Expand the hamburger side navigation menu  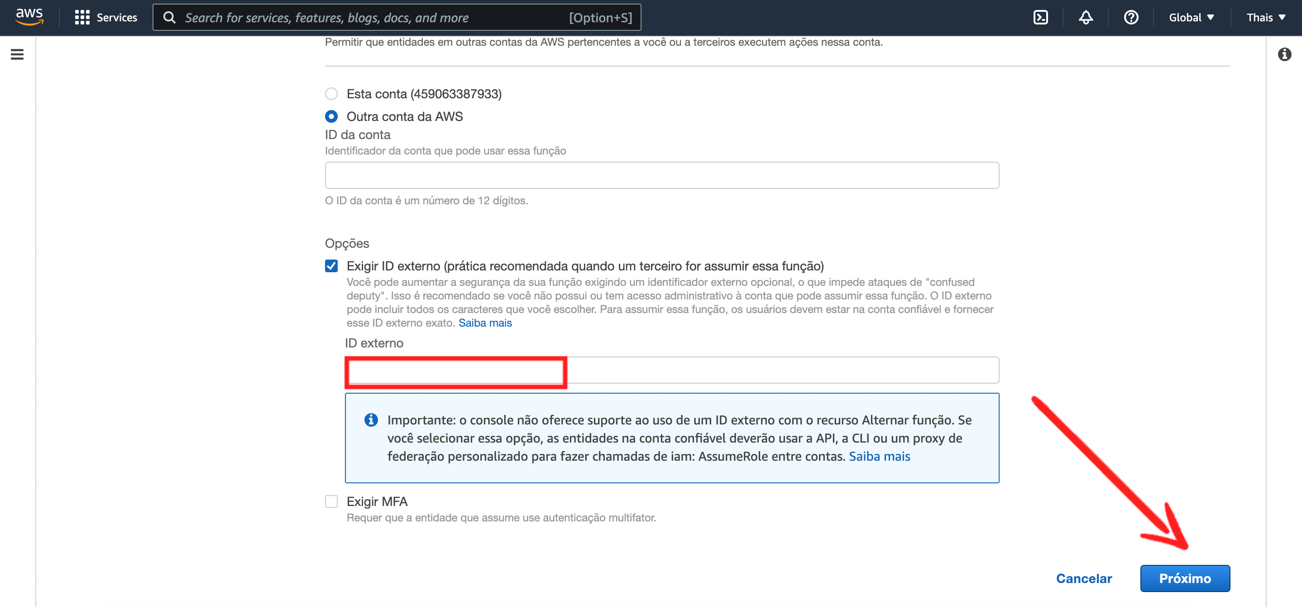click(17, 54)
